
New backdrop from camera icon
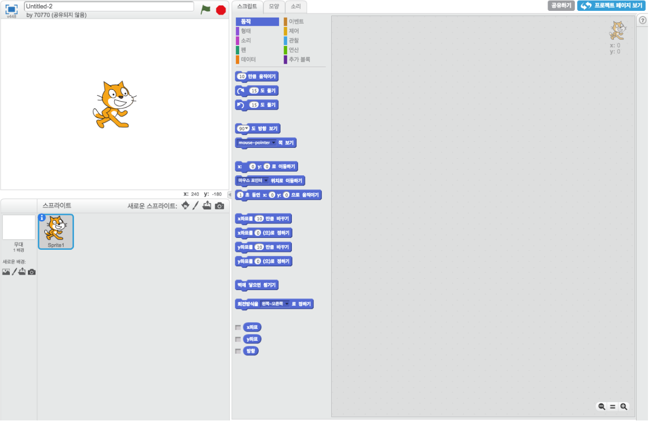coord(32,272)
